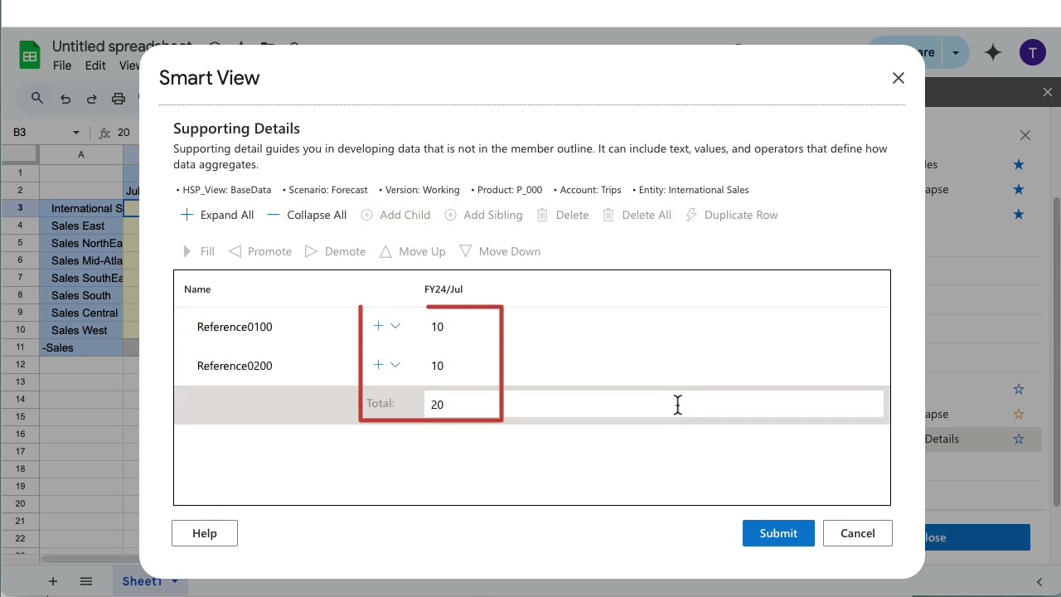Select cell Sales South in column A
1061x597 pixels.
(x=81, y=295)
